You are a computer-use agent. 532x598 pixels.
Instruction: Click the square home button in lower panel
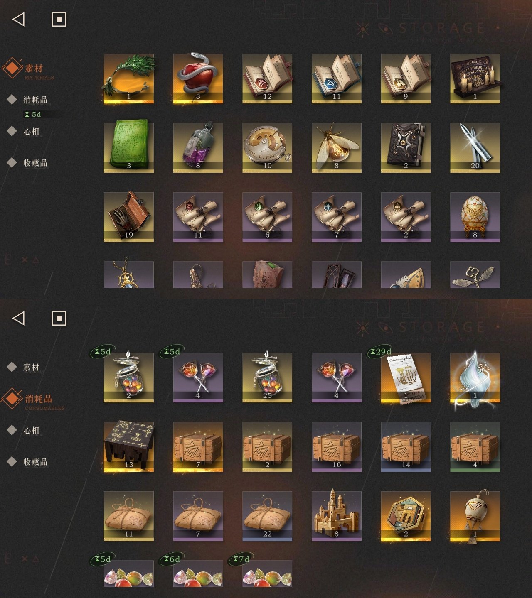coord(59,319)
